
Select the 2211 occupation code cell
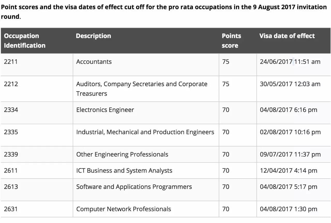click(37, 65)
